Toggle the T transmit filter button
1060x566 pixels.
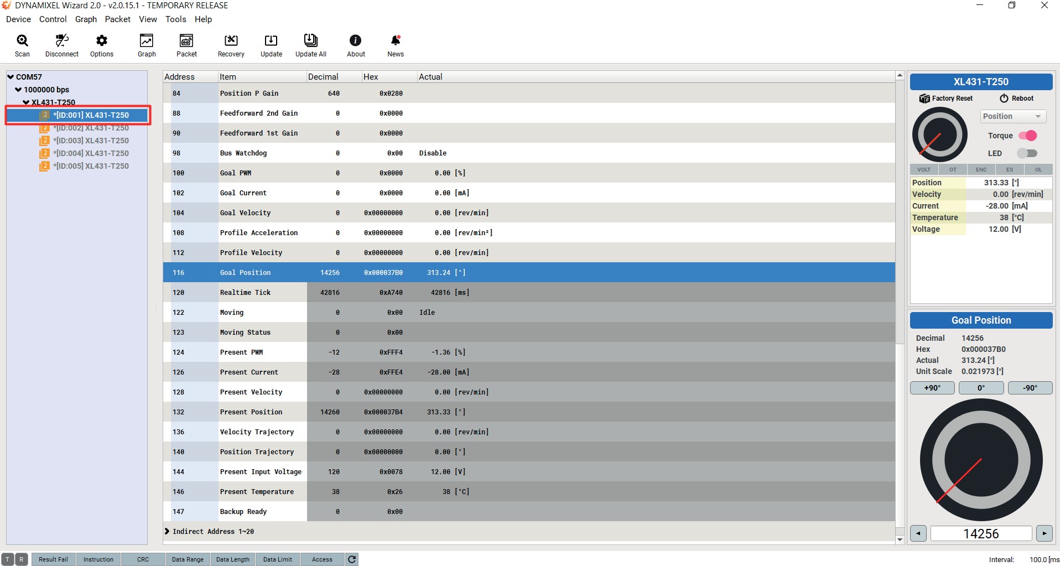point(8,559)
